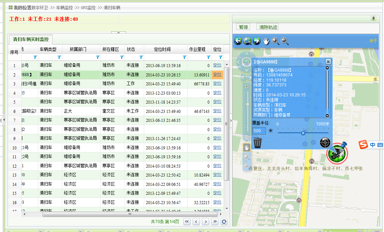The image size is (384, 232).
Task: Click the 覆盖半径 slider handle
Action: (x=303, y=133)
